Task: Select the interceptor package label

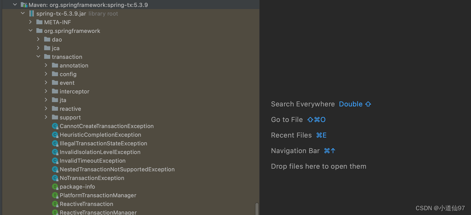Action: coord(74,91)
